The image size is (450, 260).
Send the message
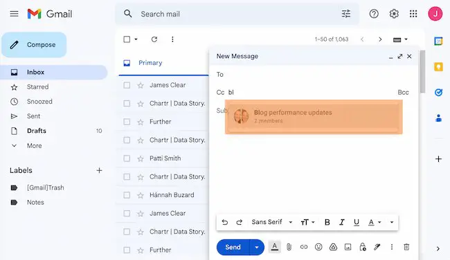(233, 247)
